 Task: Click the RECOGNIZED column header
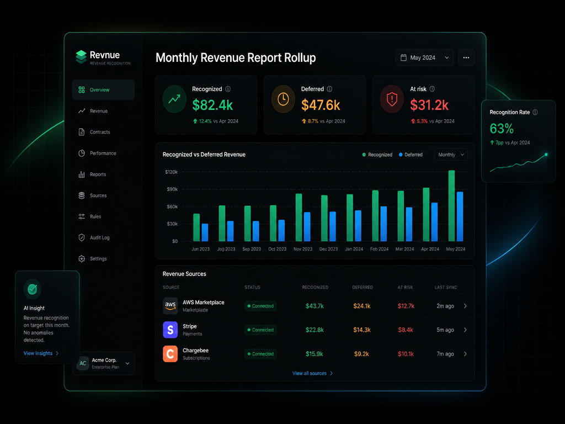click(315, 287)
